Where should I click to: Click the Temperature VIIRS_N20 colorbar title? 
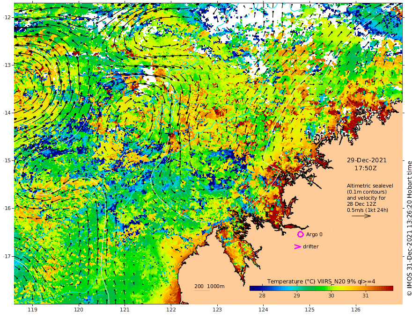[x=321, y=282]
